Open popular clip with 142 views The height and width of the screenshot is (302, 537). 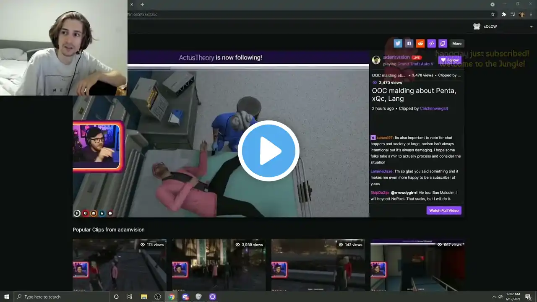tap(318, 265)
